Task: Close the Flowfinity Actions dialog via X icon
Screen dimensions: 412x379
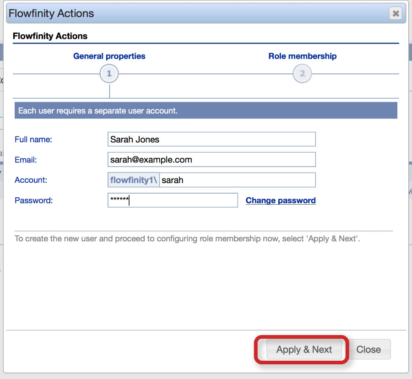Action: click(x=396, y=13)
